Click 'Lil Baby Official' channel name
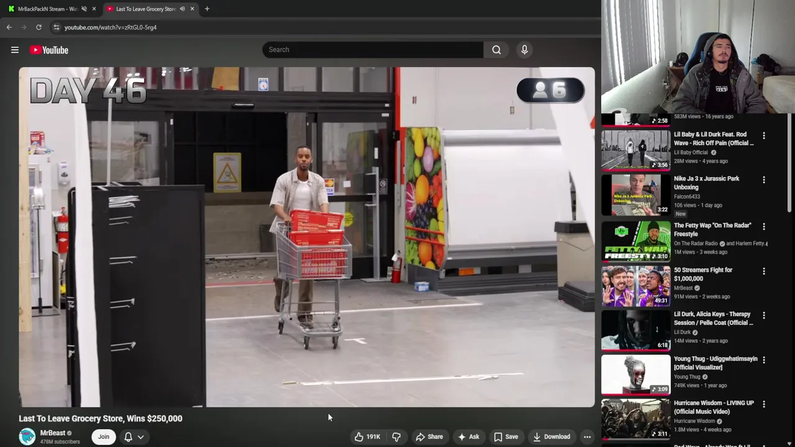 [x=691, y=152]
